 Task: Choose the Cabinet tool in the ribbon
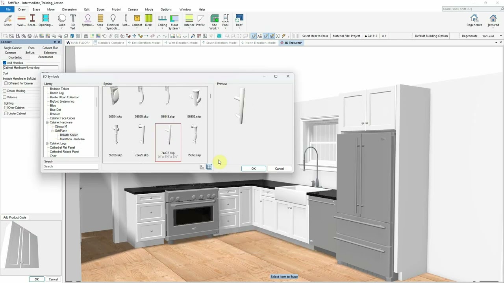(137, 21)
